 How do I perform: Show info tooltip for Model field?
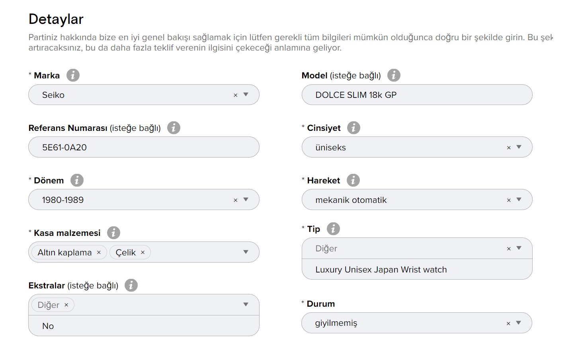(394, 75)
